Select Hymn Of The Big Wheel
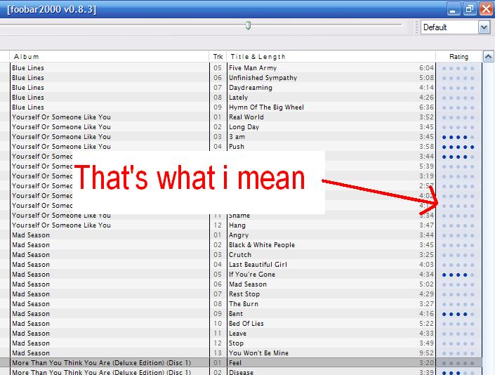 [266, 107]
